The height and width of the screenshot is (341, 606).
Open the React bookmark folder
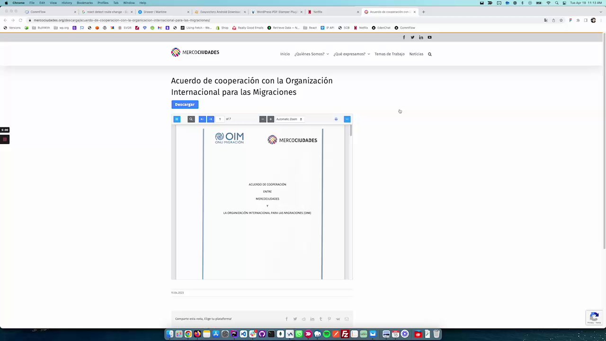tap(310, 28)
